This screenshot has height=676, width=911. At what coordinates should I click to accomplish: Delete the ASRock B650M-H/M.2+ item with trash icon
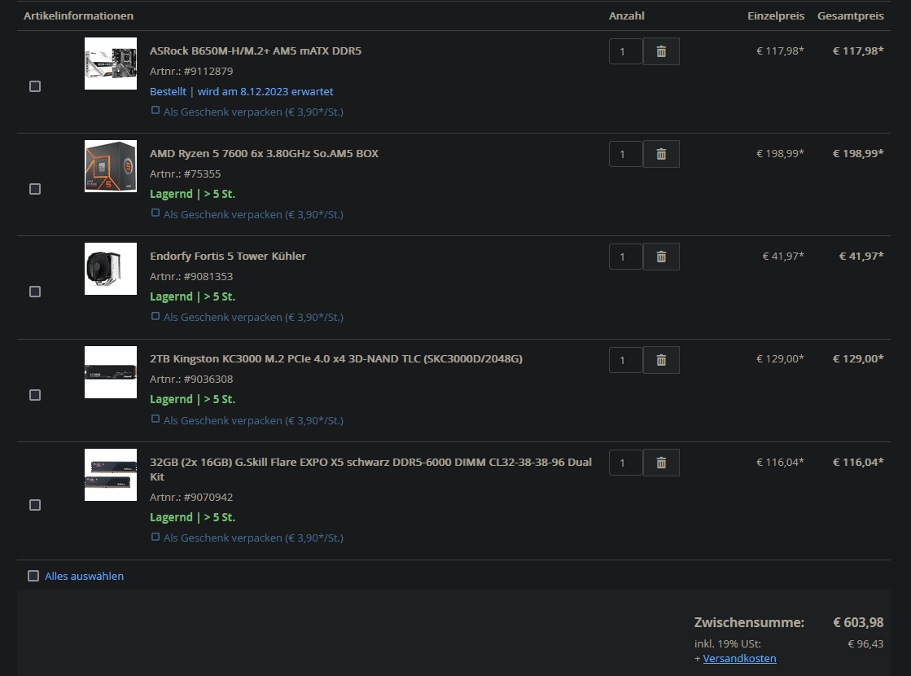661,52
